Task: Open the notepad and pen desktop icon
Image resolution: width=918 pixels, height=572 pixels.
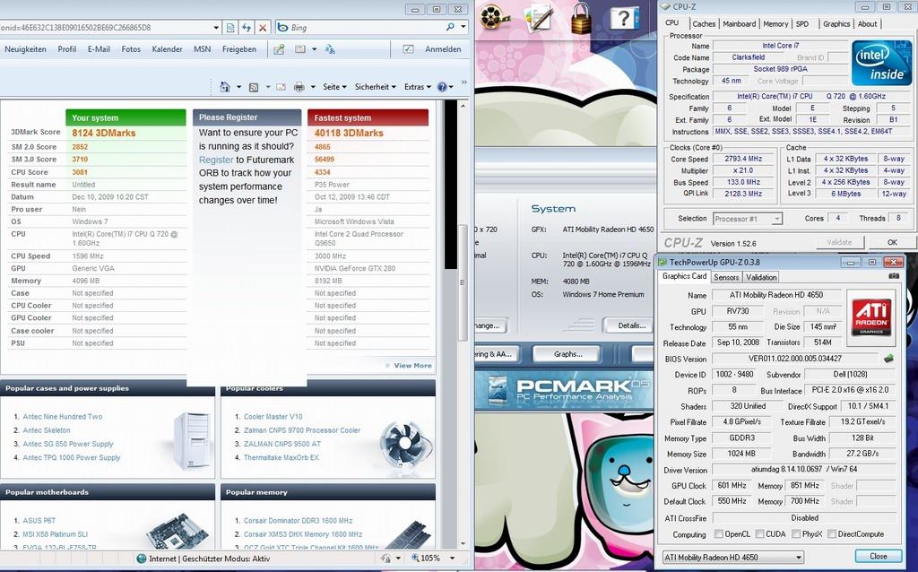Action: coord(539,18)
